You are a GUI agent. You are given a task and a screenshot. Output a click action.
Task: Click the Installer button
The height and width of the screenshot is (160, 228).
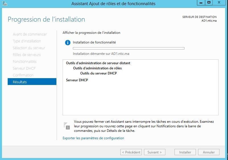(x=185, y=152)
